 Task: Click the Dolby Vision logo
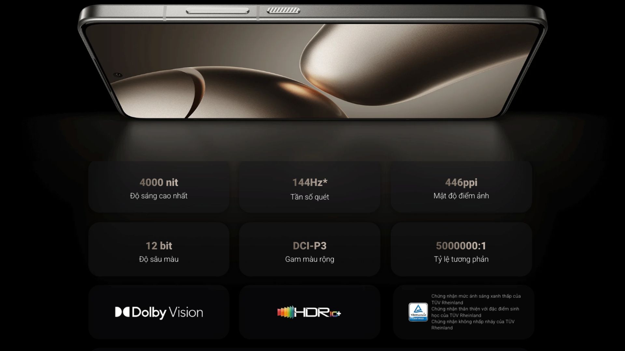point(159,312)
